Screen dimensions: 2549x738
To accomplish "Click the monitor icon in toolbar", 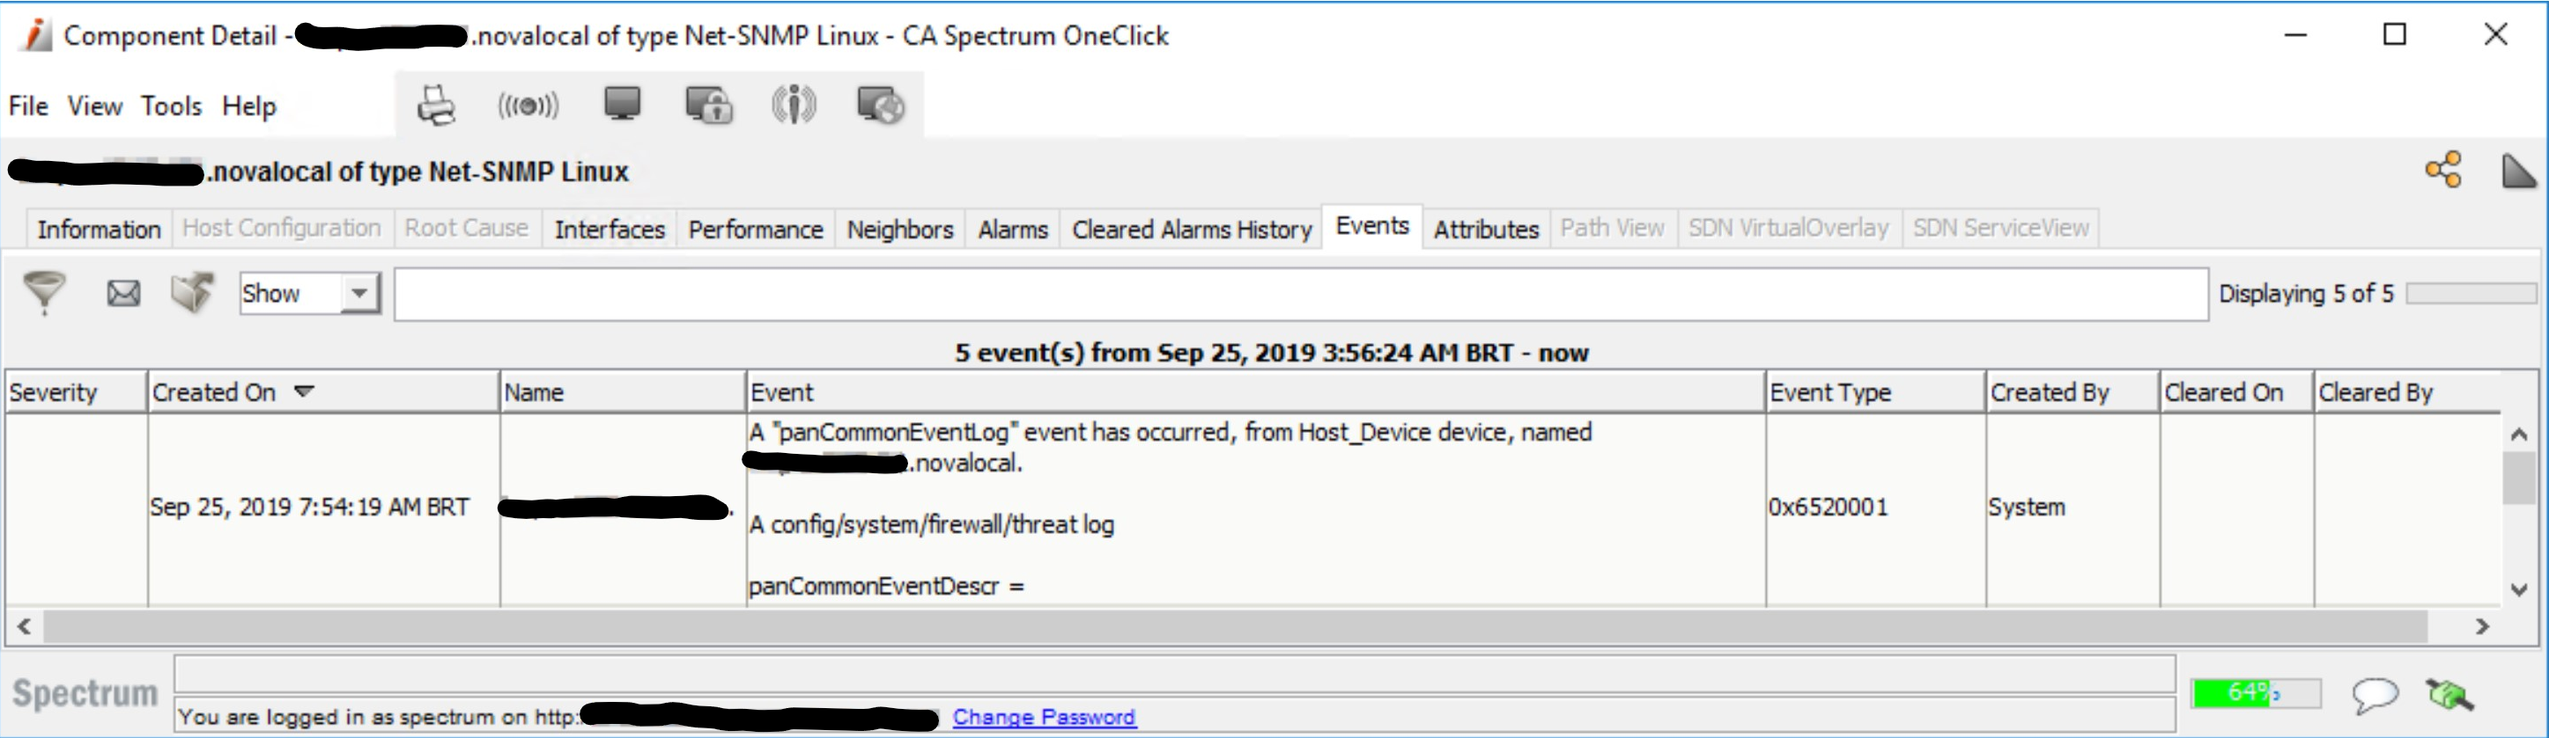I will [x=622, y=104].
